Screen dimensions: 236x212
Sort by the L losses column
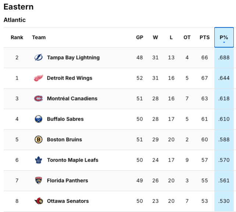[171, 37]
